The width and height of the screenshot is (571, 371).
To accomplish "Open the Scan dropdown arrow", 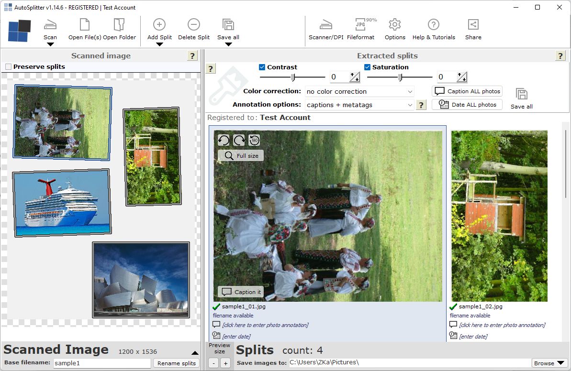I will coord(50,44).
